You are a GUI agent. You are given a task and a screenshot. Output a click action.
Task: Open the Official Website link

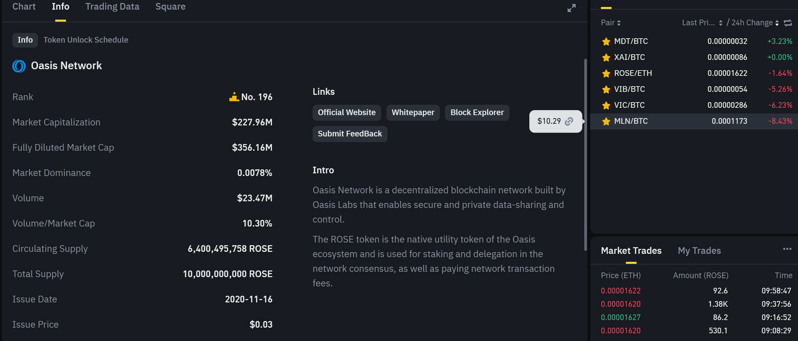click(x=347, y=112)
